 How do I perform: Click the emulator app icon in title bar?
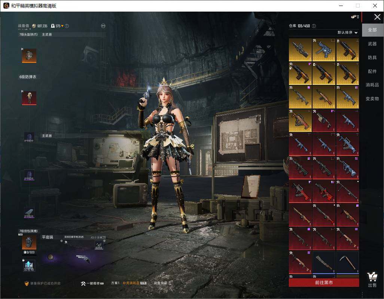[6, 6]
